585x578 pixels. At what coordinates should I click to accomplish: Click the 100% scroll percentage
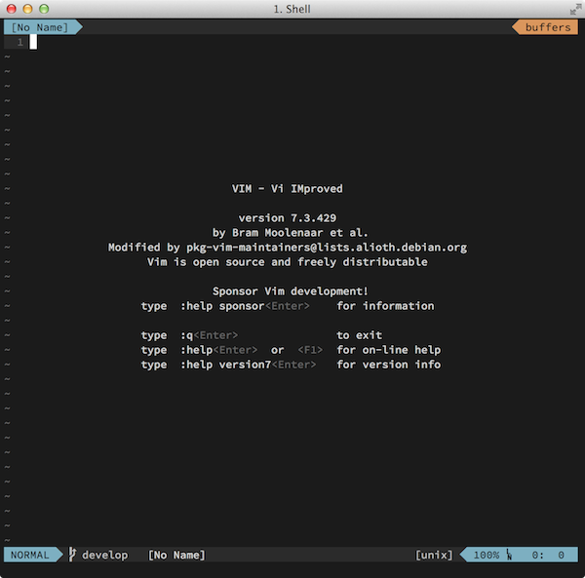tap(487, 555)
